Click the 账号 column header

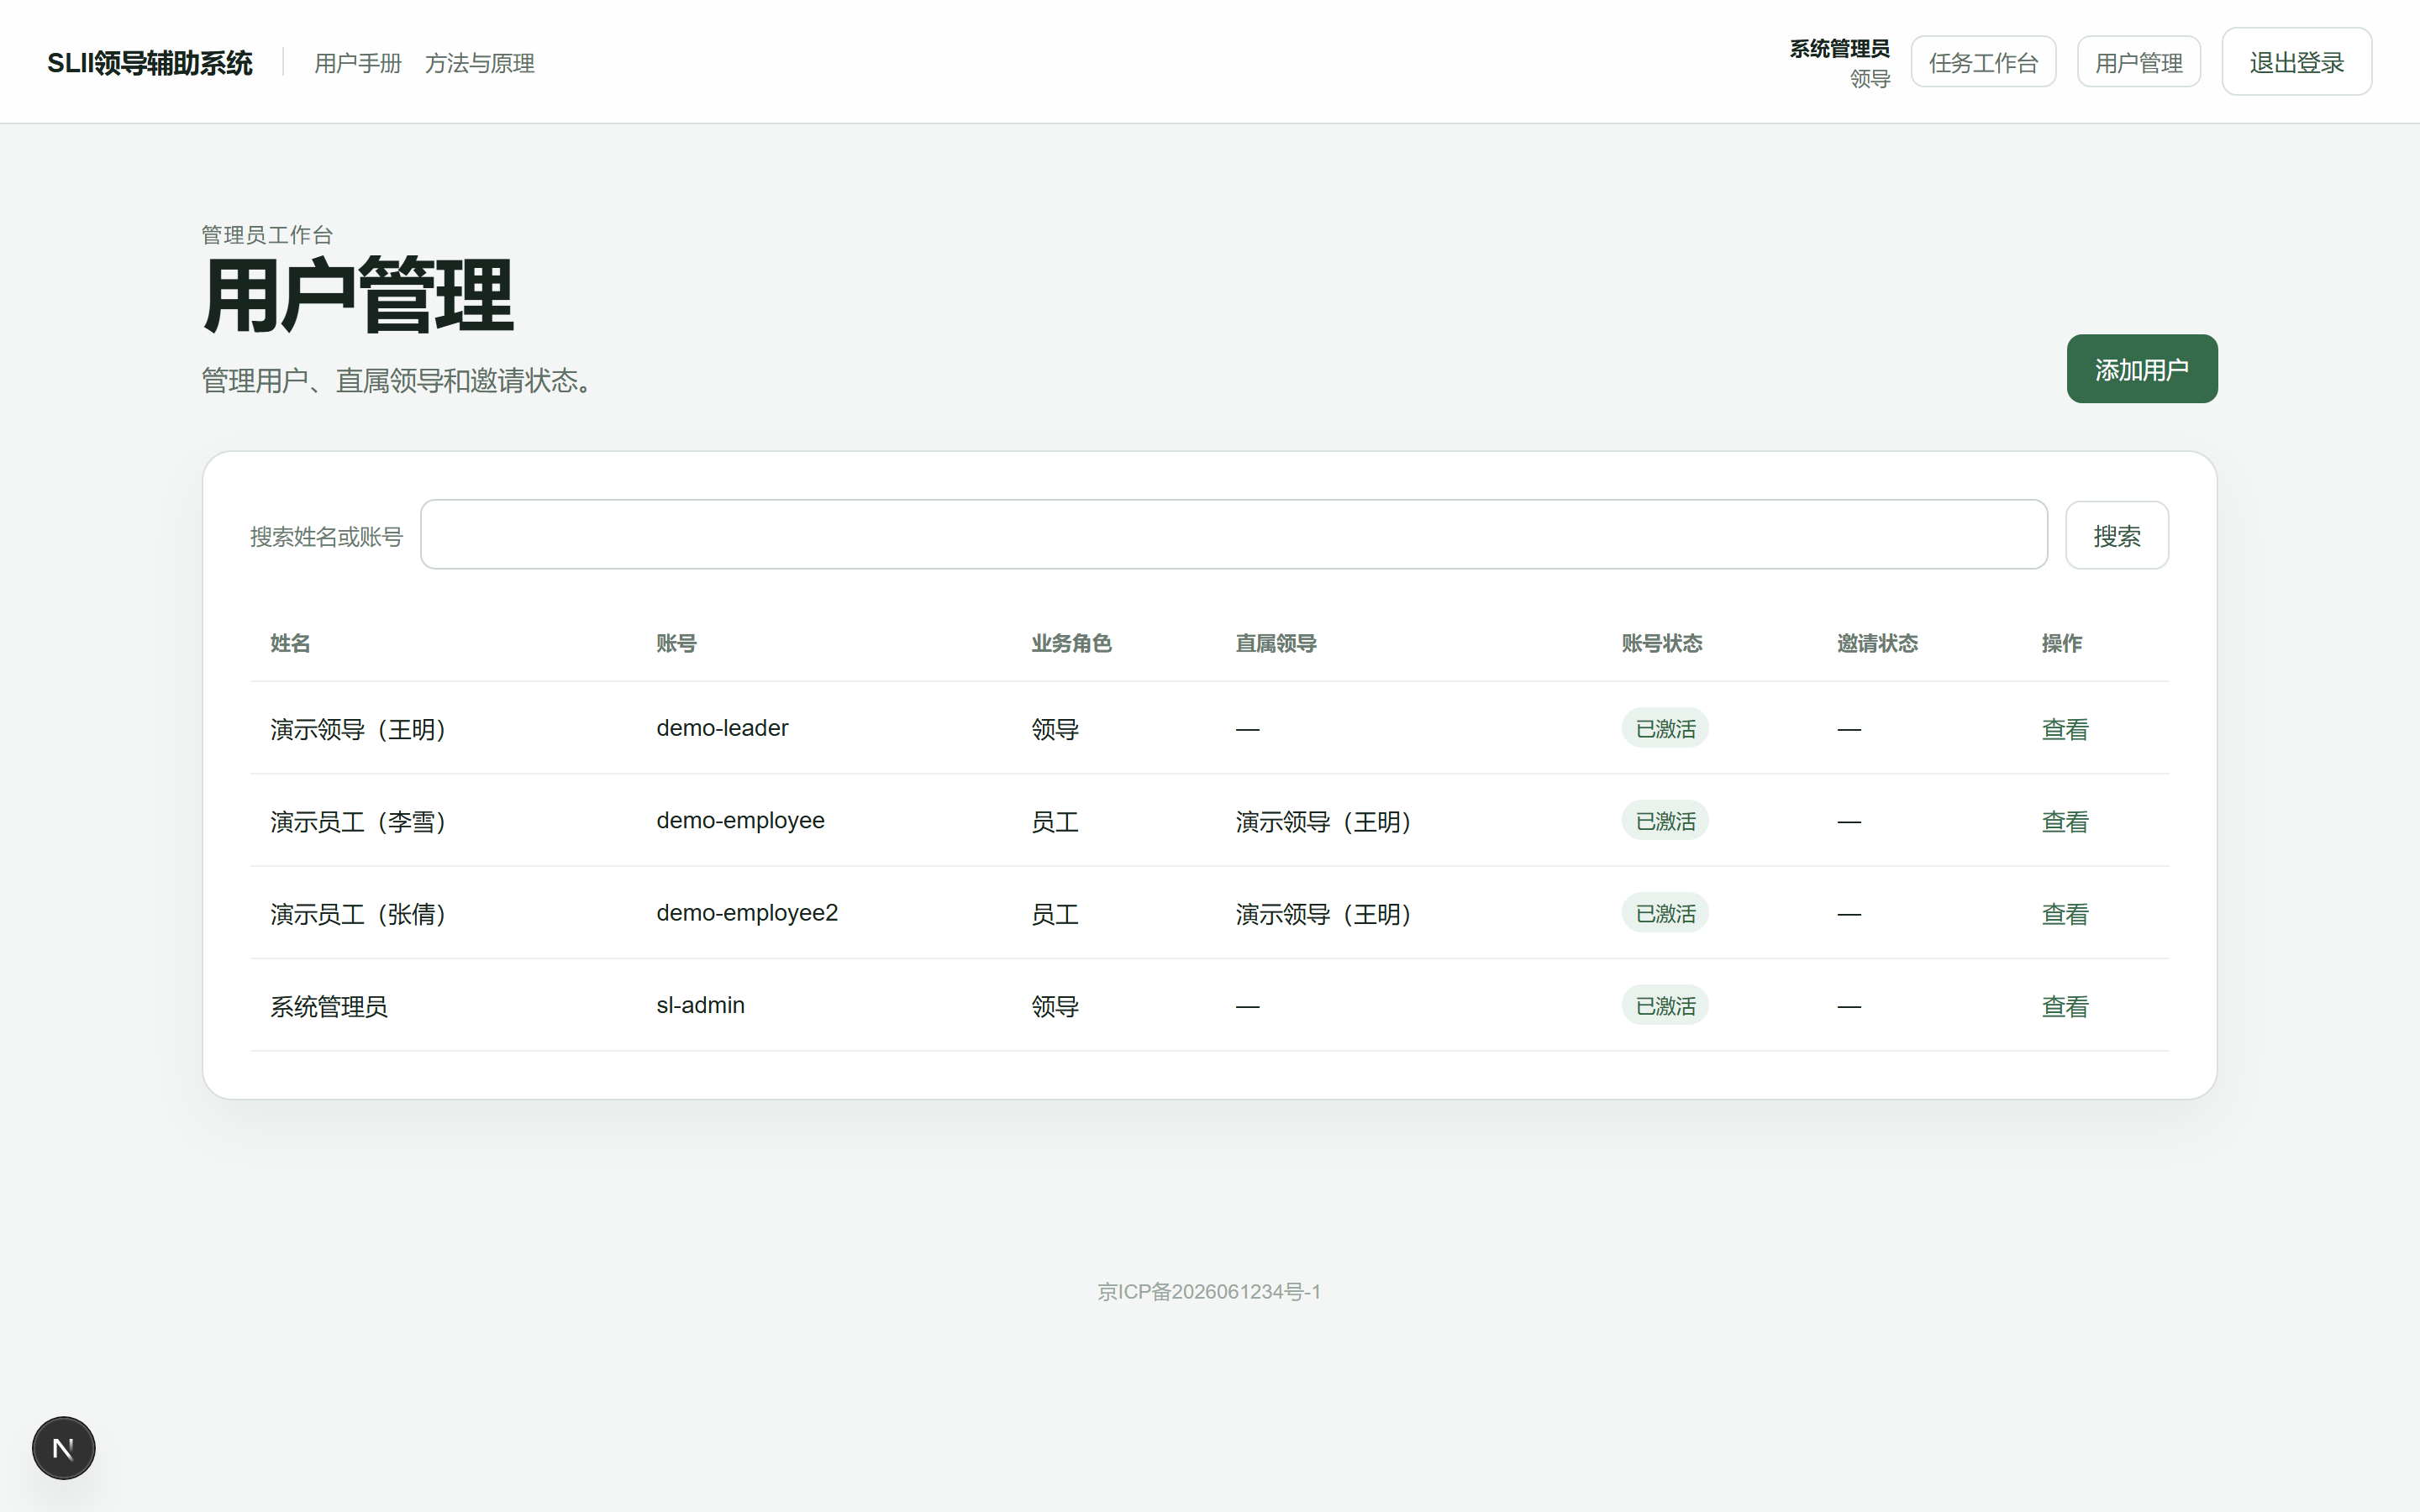(x=676, y=643)
